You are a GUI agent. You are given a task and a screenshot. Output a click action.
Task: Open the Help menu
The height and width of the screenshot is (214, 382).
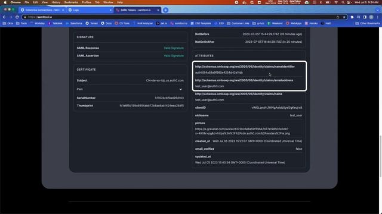[x=120, y=2]
